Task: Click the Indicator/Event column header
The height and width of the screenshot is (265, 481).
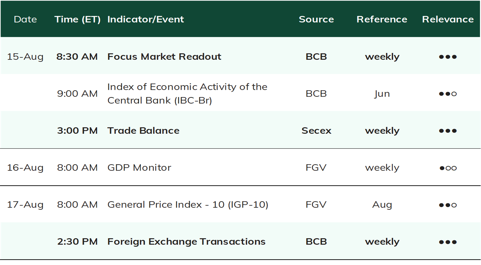Action: click(146, 19)
